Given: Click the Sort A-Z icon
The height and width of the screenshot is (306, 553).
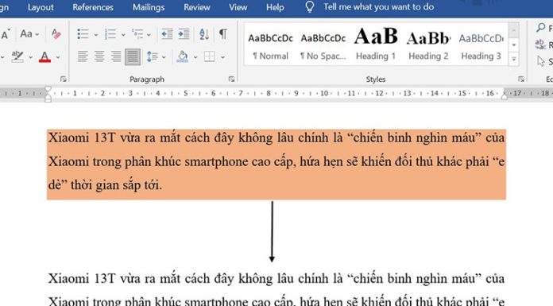Looking at the screenshot, I should click(x=204, y=34).
